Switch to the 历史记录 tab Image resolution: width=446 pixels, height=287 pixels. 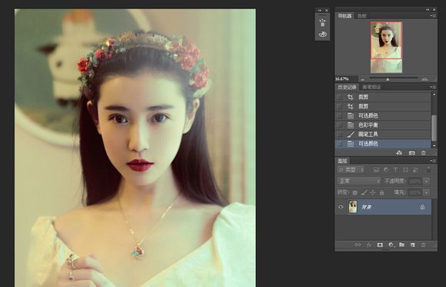347,87
